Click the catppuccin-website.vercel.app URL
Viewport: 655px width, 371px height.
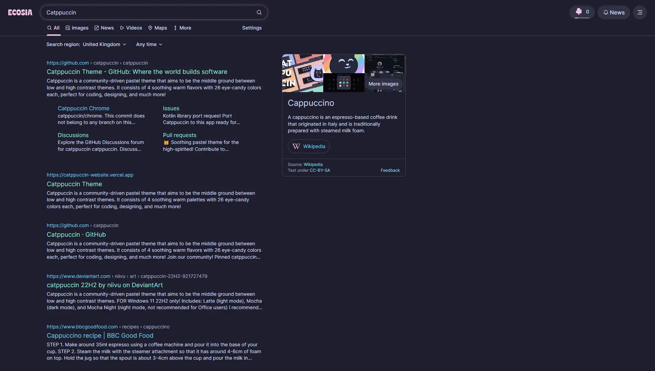pos(90,175)
